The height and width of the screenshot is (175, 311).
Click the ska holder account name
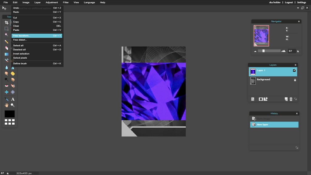(275, 2)
